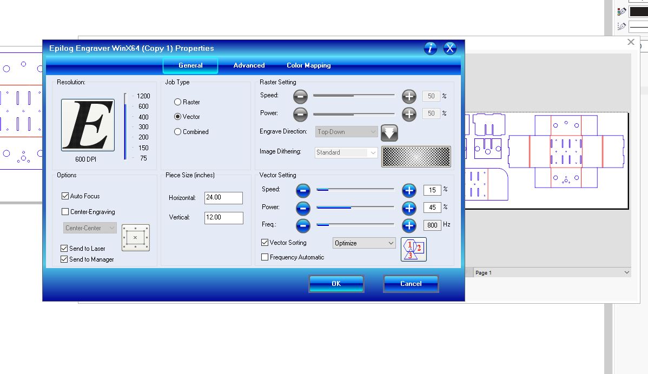Switch to the General tab
Viewport: 648px width, 374px height.
190,65
